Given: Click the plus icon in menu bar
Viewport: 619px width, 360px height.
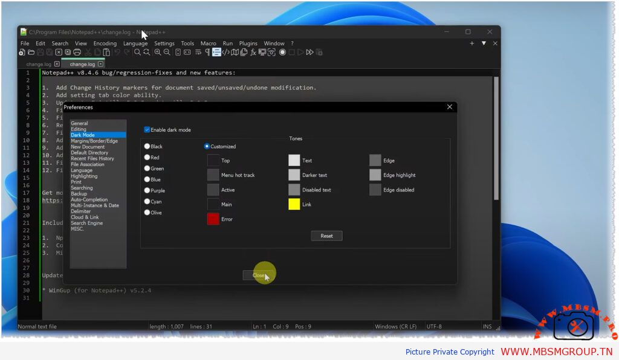Looking at the screenshot, I should (x=472, y=43).
